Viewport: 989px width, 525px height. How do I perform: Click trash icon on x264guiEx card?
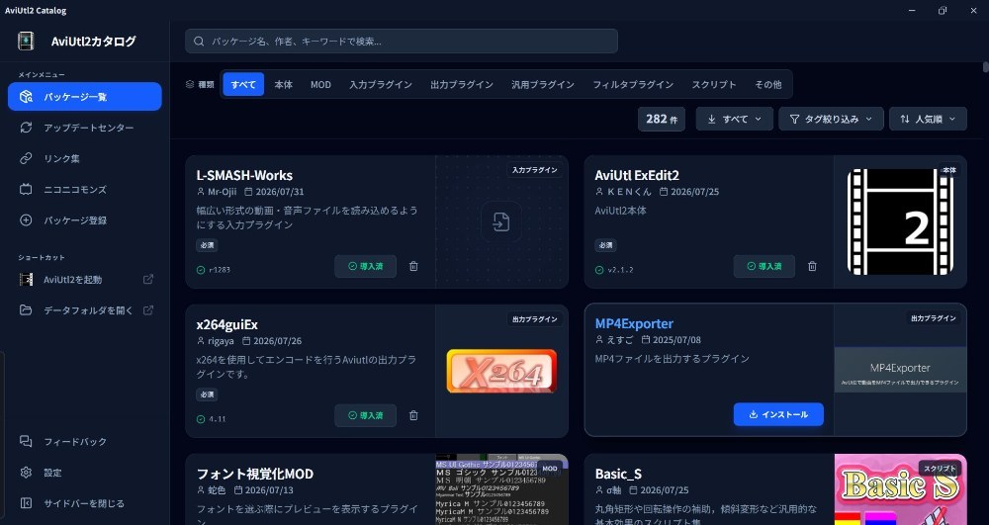pos(413,415)
